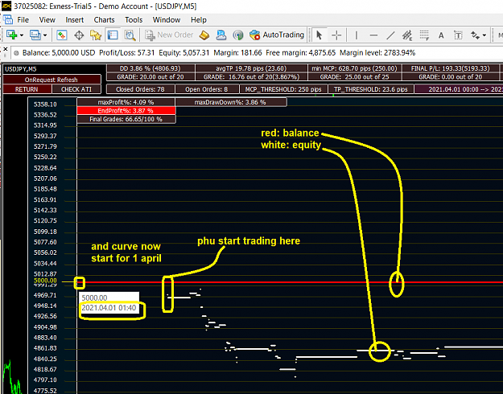Image resolution: width=503 pixels, height=394 pixels.
Task: Click the USDJPY,M5 chart symbol label
Action: 21,69
